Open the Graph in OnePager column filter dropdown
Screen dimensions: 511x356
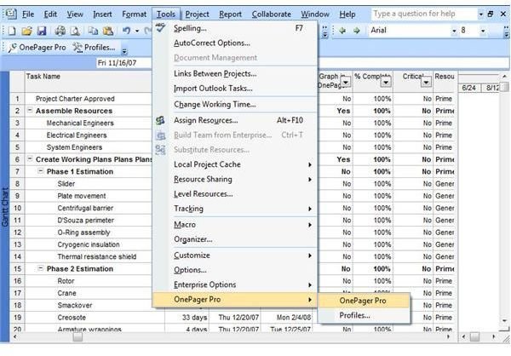click(346, 82)
